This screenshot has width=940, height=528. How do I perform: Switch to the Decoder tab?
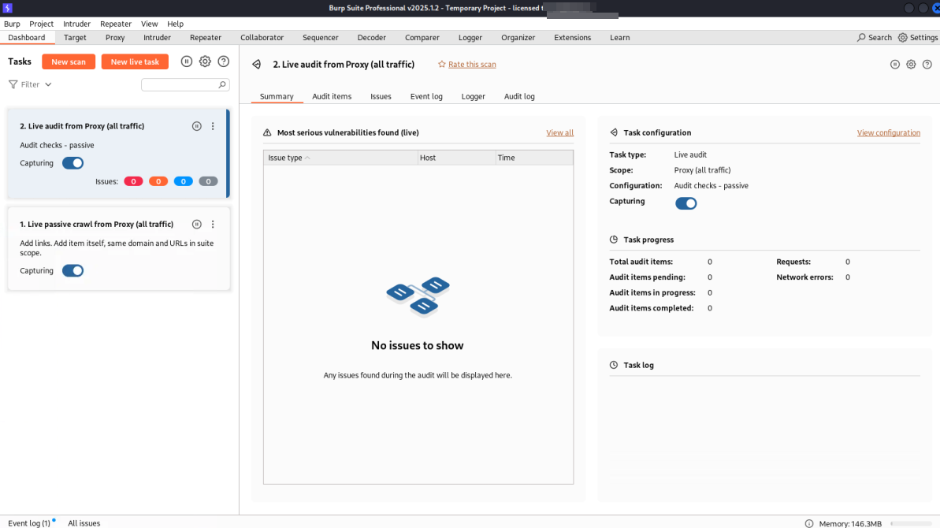click(372, 37)
